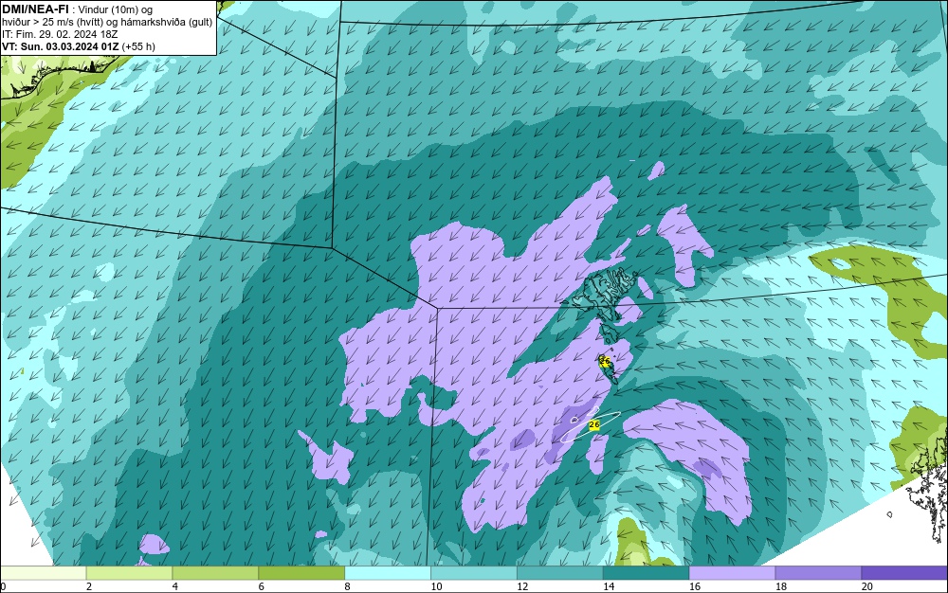Click the "0" scale label
948x593 pixels.
point(3,586)
